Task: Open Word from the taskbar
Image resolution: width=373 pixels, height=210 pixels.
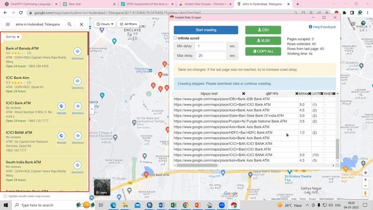Action: pos(161,205)
